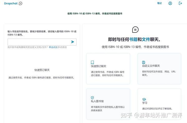Image resolution: width=187 pixels, height=123 pixels.
Task: Focus the book search input field
Action: [42, 42]
